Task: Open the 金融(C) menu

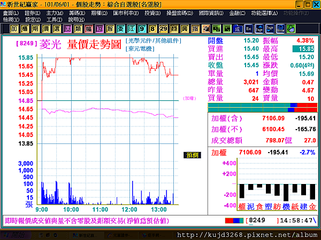Action: [237, 13]
